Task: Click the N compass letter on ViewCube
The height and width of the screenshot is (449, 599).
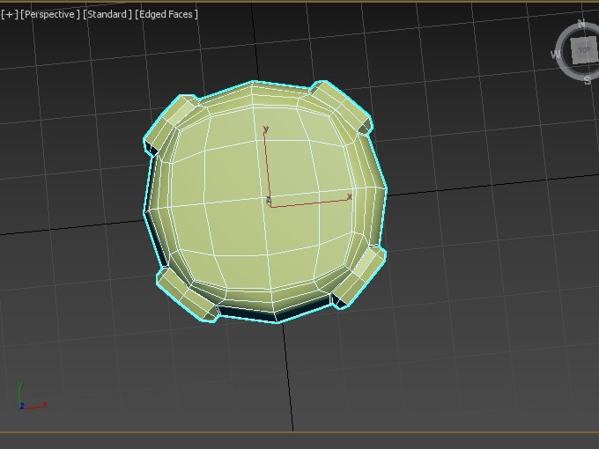Action: tap(581, 24)
